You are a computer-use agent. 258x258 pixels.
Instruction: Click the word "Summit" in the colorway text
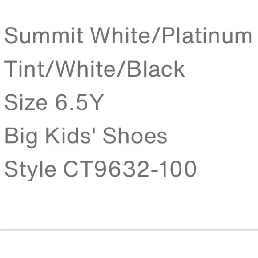pos(44,36)
